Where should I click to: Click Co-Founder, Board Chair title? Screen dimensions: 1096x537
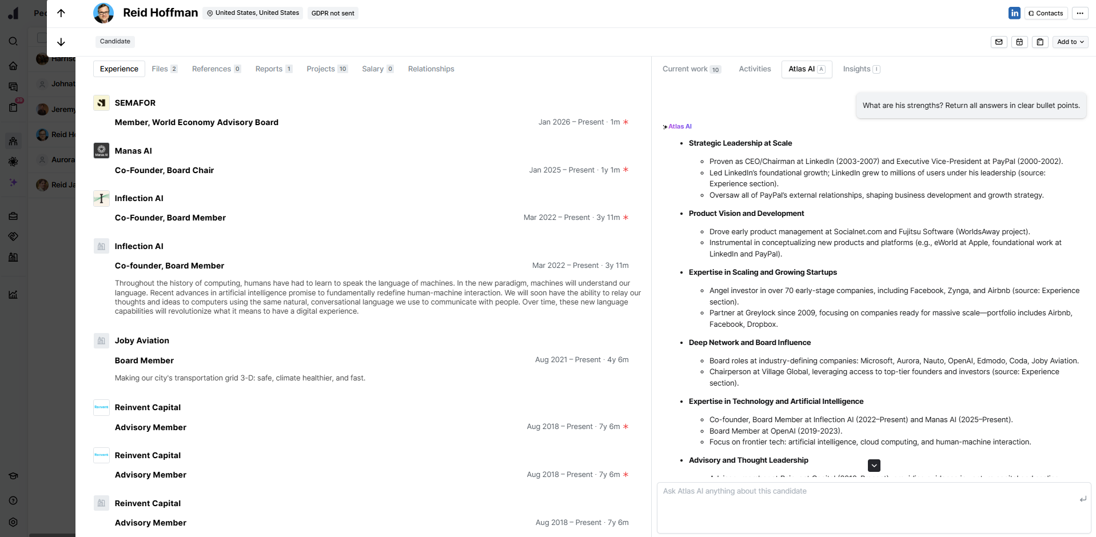[x=164, y=170]
